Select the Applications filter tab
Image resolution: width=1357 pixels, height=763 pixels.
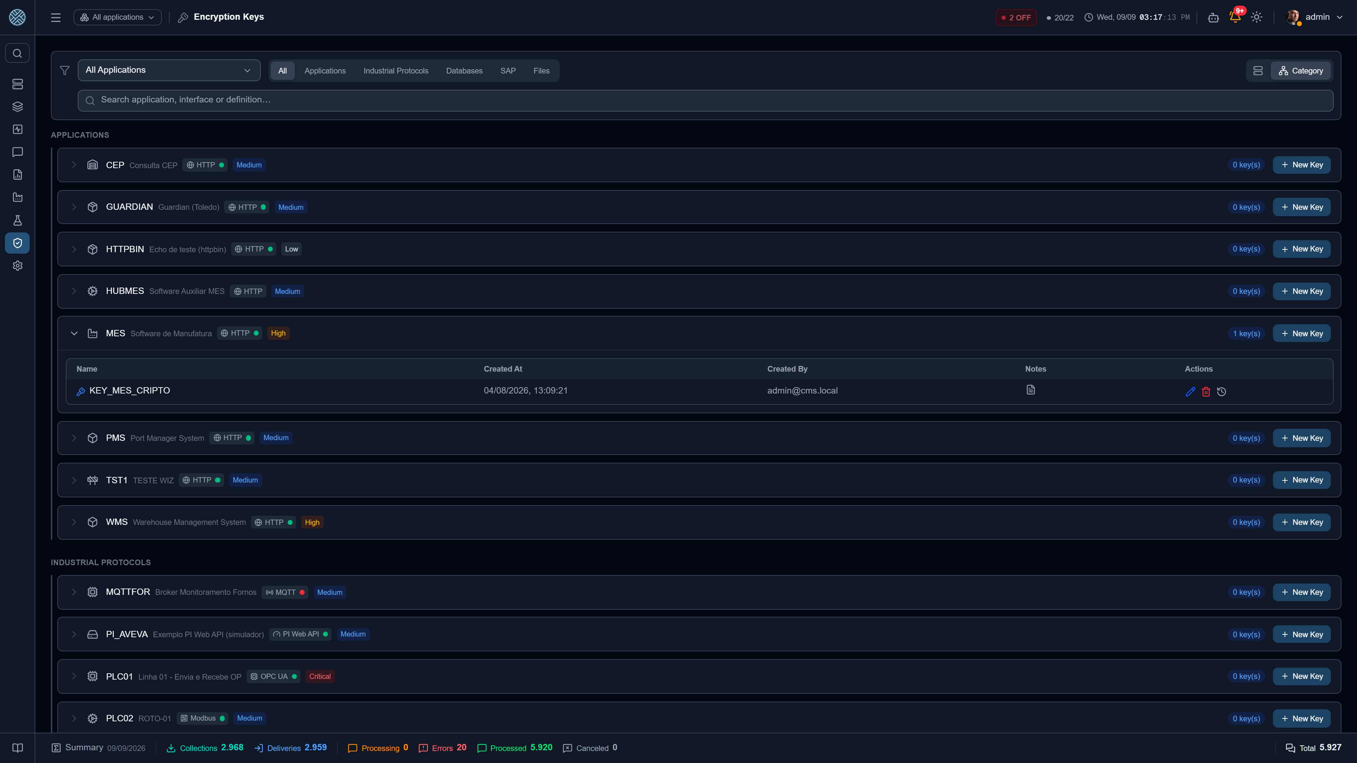325,71
